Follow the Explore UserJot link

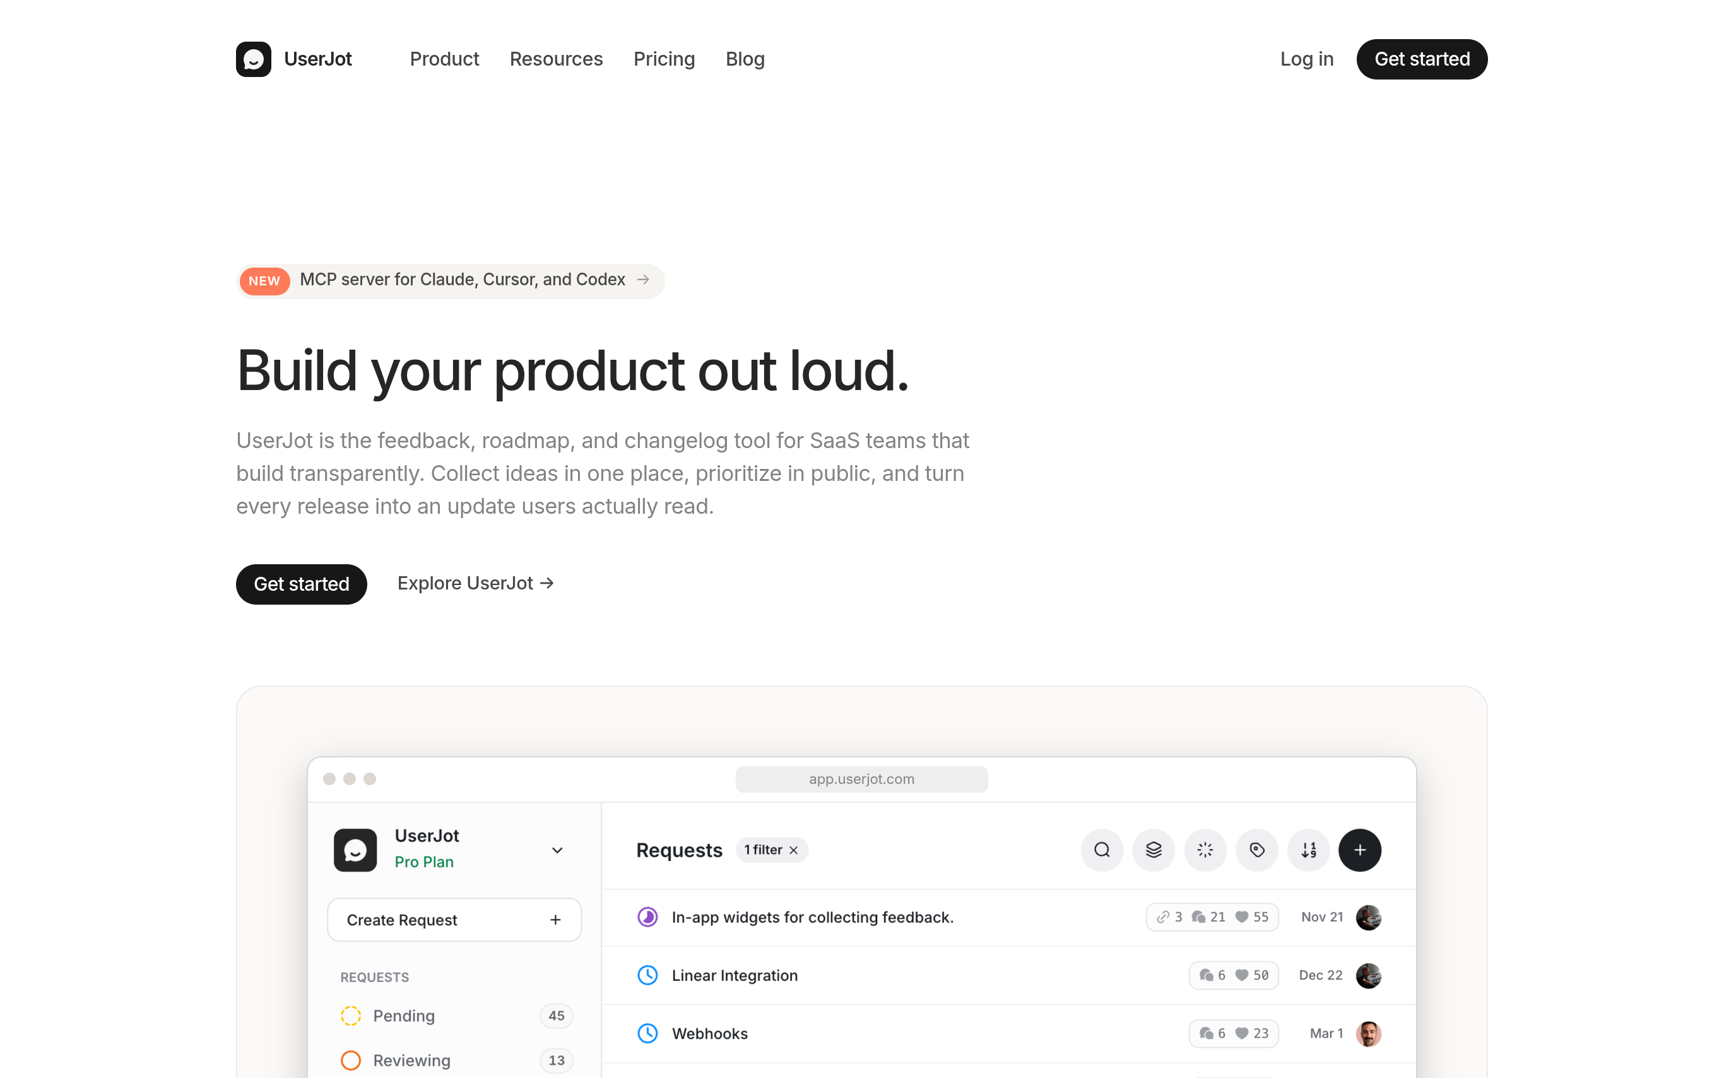475,583
